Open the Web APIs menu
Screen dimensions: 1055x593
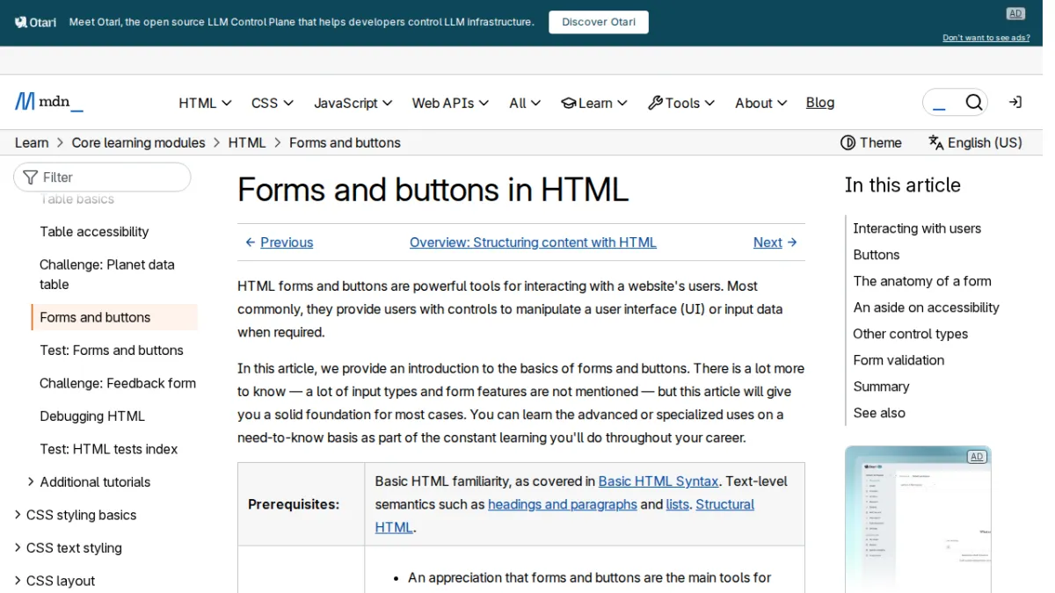click(450, 103)
